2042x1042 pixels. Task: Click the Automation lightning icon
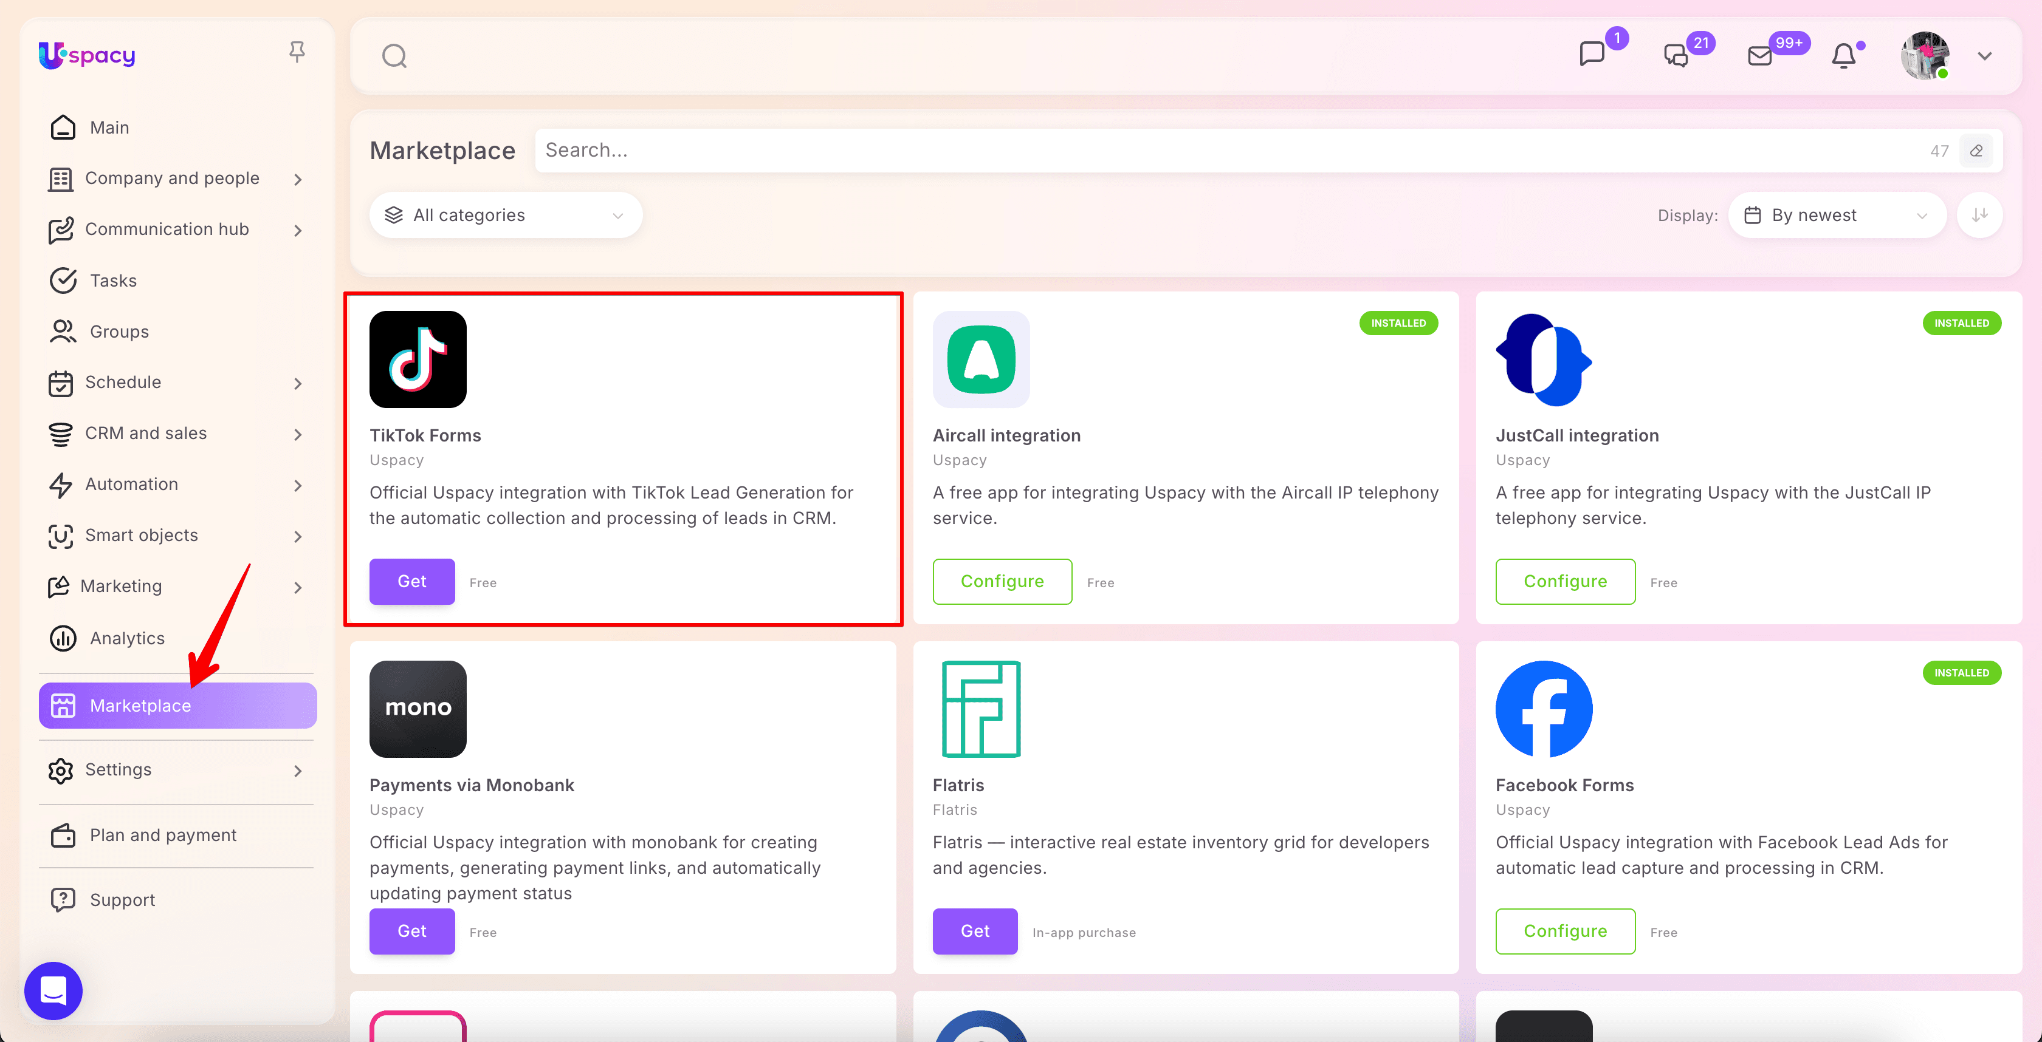click(61, 485)
